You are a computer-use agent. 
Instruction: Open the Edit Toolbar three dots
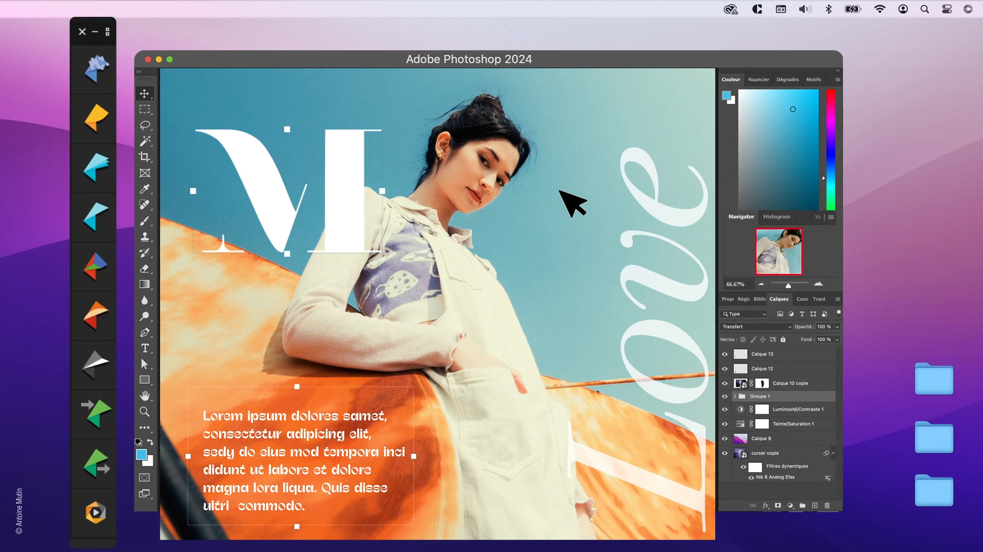[144, 427]
